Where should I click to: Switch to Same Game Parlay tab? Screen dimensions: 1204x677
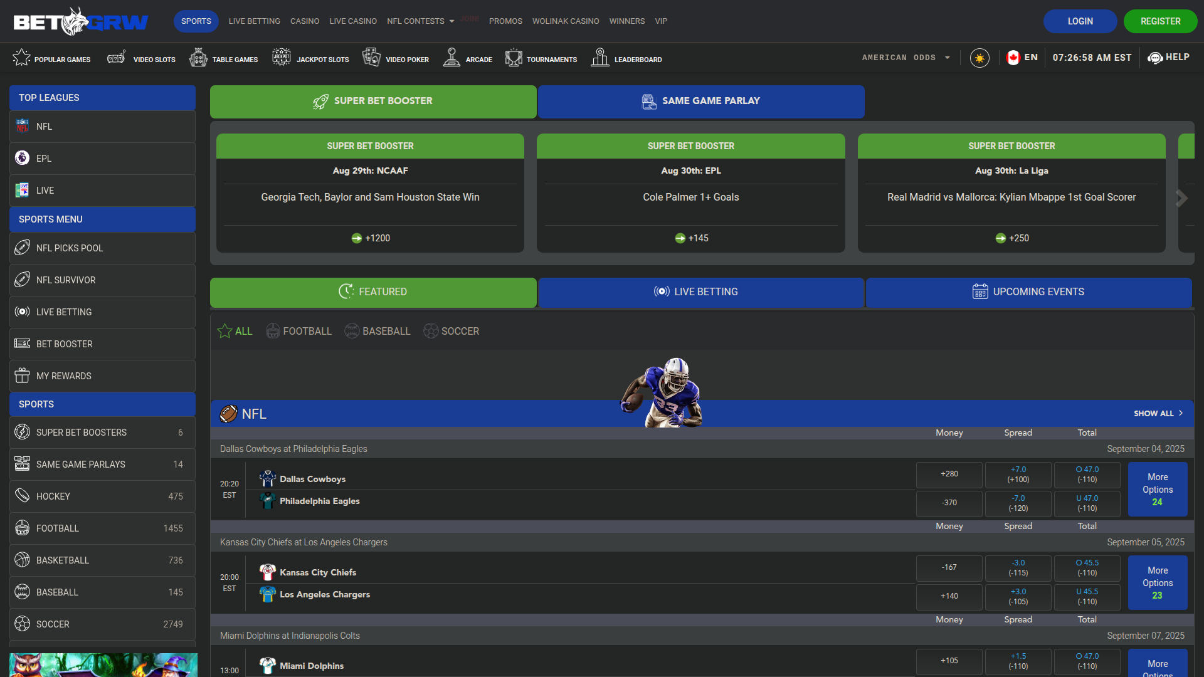(701, 101)
